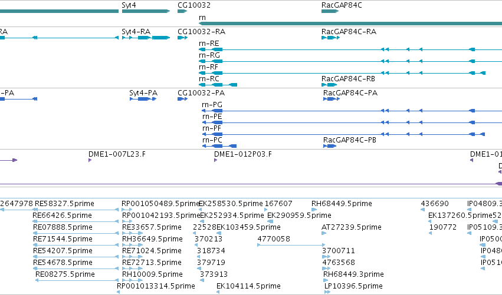Click the CG10032-RA transcript label
Viewport: 502px width, 295px height.
(x=201, y=32)
